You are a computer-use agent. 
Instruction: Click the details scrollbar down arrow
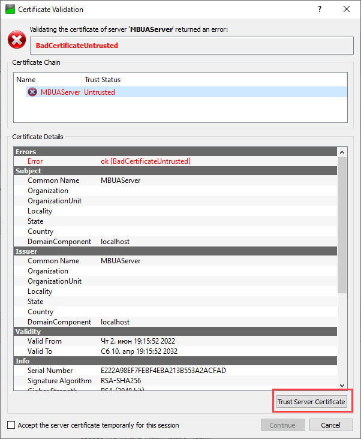point(342,385)
